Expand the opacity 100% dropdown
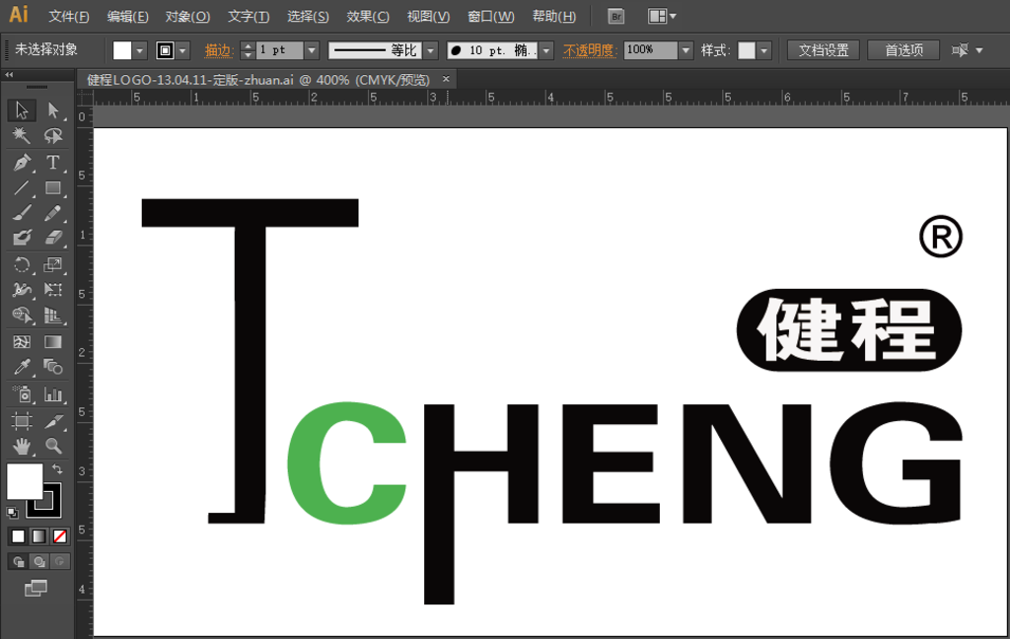 click(x=685, y=50)
